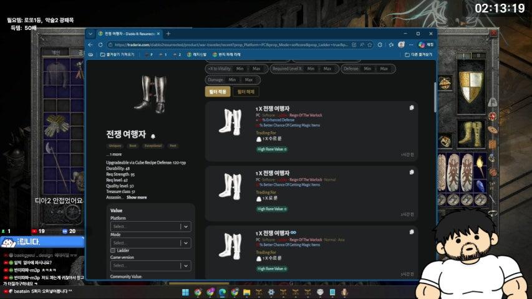This screenshot has height=299, width=532.
Task: Click the Unique tag
Action: (115, 146)
